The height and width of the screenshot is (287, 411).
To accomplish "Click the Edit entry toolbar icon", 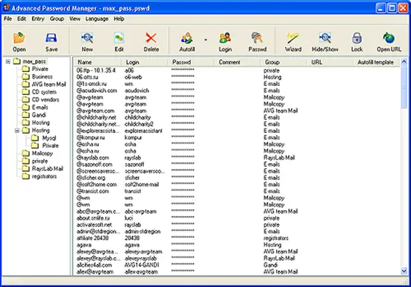I will tap(119, 38).
